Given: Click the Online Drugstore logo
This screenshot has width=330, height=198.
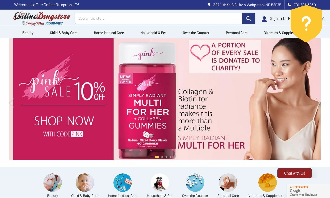Looking at the screenshot, I should (x=42, y=18).
